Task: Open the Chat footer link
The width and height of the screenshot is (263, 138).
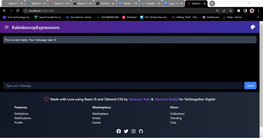Action: coord(173,122)
